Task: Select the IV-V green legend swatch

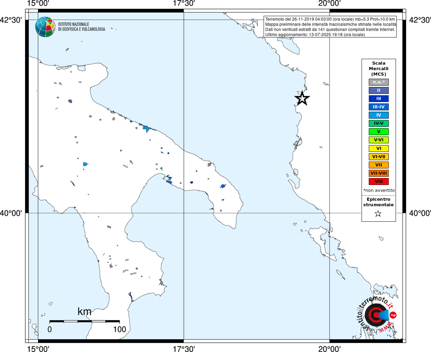Action: (379, 123)
